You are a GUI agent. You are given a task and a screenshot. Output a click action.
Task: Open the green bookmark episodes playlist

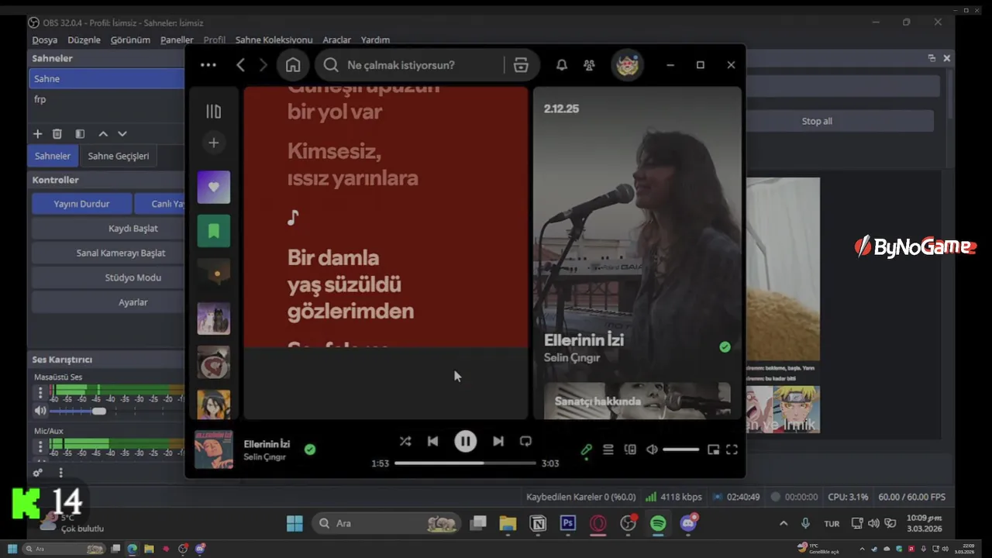213,231
